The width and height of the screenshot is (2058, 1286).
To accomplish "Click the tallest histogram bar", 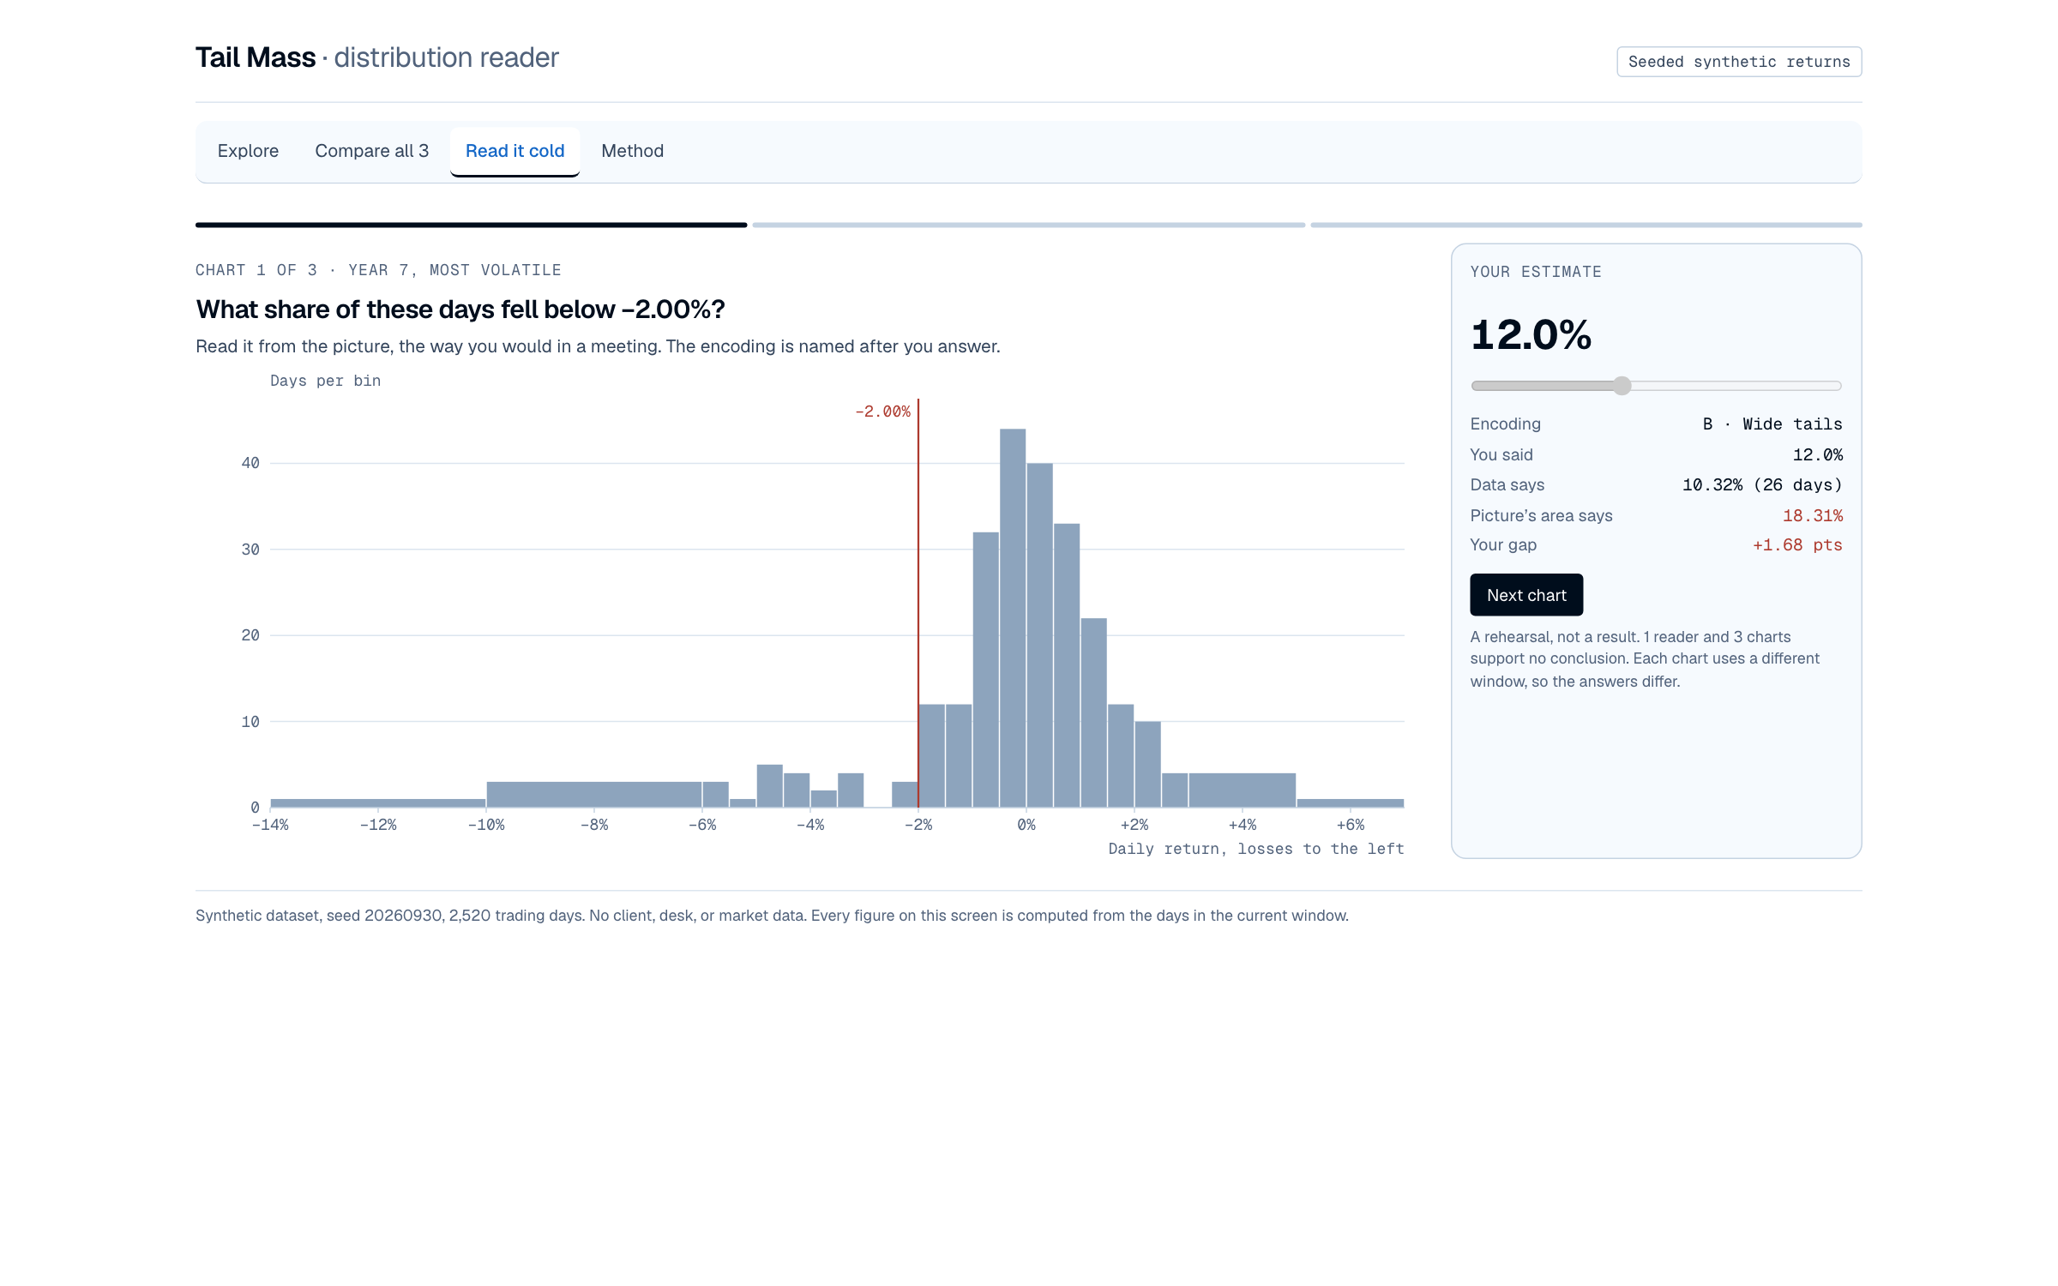I will (1013, 617).
